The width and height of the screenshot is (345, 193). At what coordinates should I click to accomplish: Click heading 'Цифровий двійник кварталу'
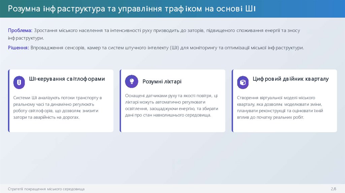coord(291,79)
